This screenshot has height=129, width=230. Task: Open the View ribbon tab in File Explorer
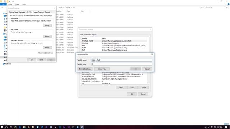click(24, 4)
